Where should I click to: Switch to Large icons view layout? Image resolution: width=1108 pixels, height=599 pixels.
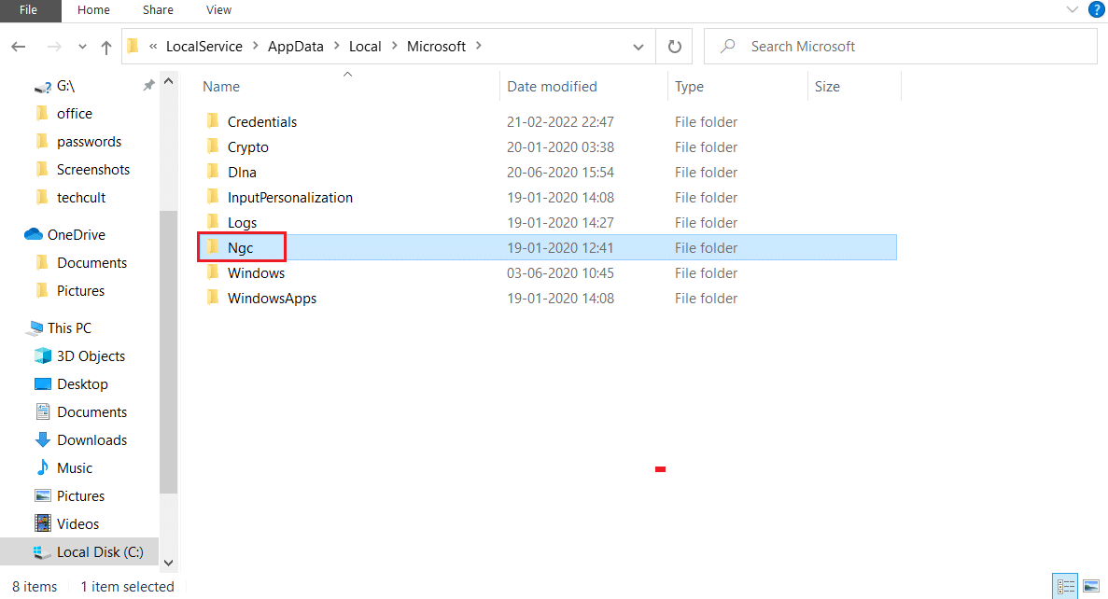[x=1091, y=586]
